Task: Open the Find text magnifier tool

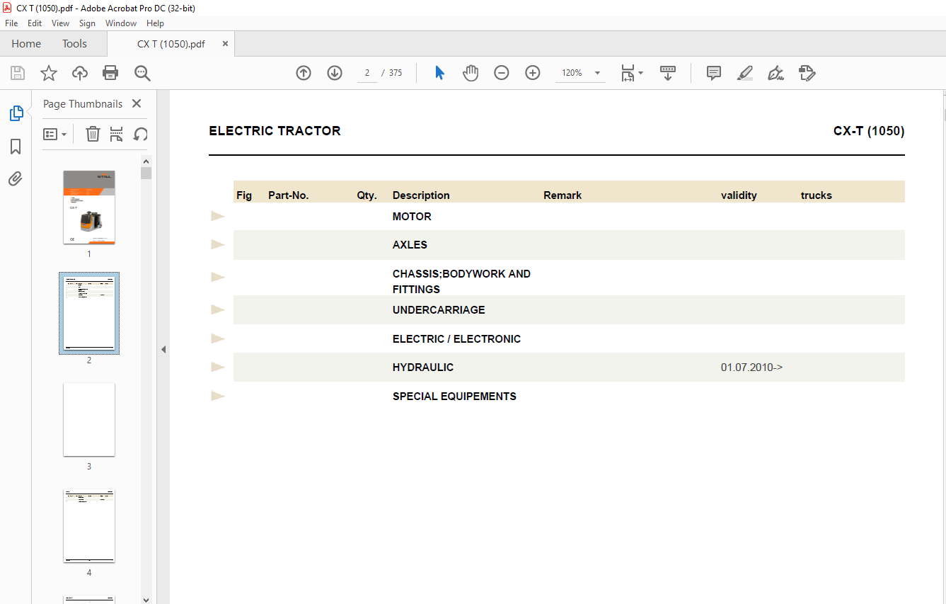Action: (142, 73)
